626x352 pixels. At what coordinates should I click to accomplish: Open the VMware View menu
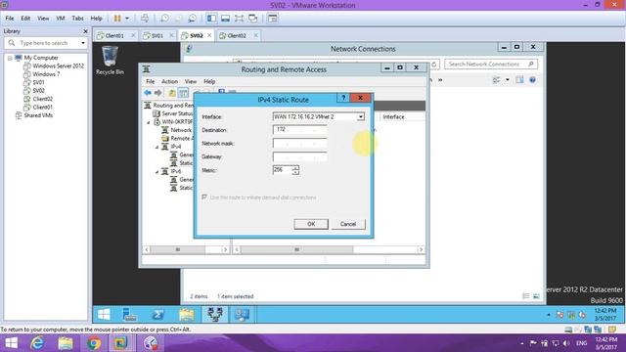click(x=43, y=19)
